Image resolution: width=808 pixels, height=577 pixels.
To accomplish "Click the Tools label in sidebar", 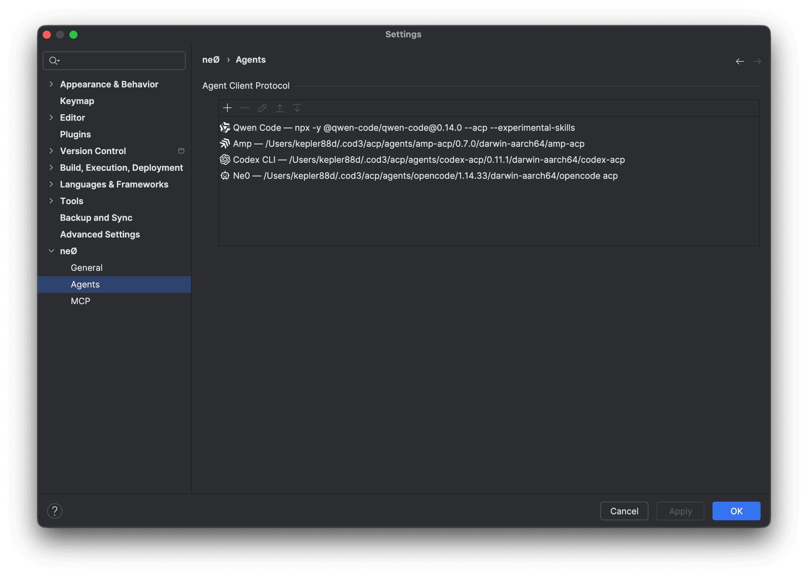I will coord(71,201).
